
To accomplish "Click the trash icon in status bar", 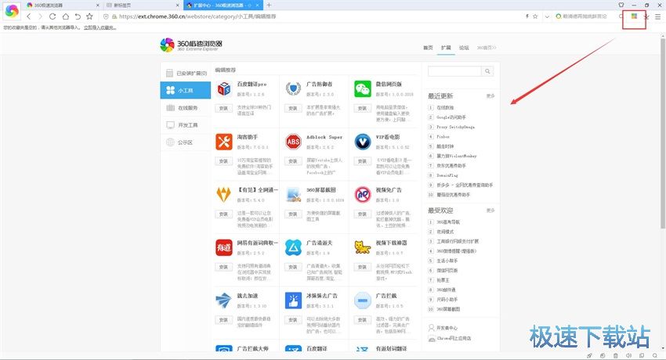I will [x=615, y=355].
